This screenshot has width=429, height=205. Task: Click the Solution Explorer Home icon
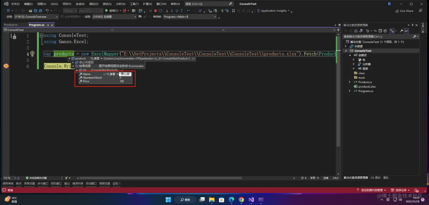click(x=356, y=31)
